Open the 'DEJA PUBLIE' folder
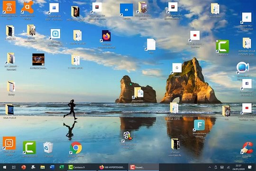 pyautogui.click(x=9, y=110)
